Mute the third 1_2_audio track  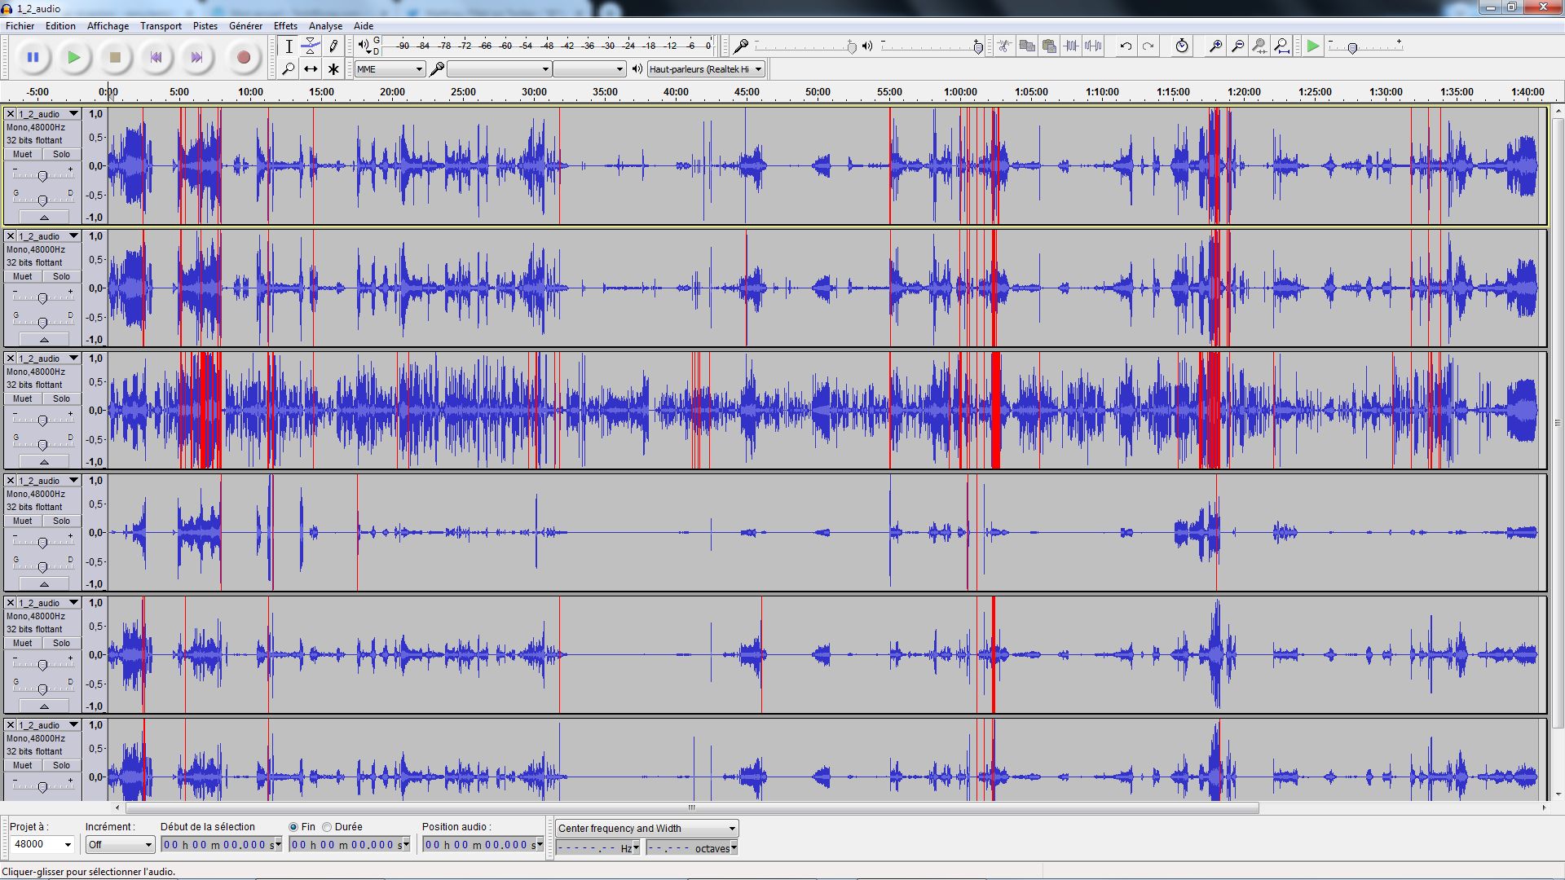pos(23,398)
